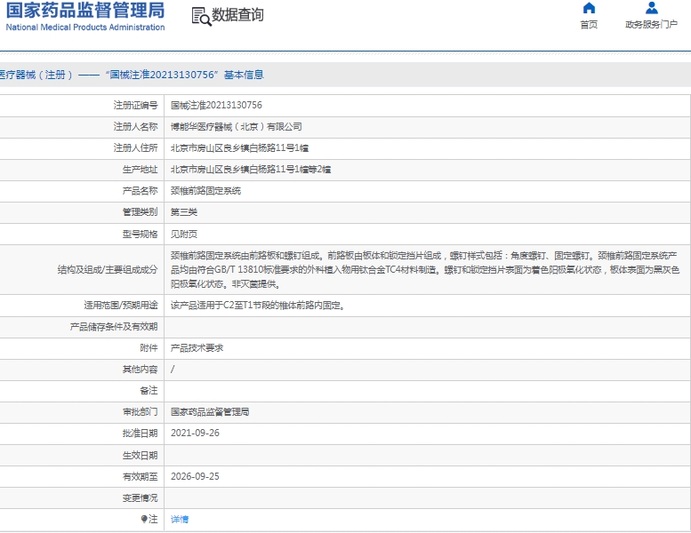
Task: Click the 基本信息 title bar heading
Action: pyautogui.click(x=244, y=75)
